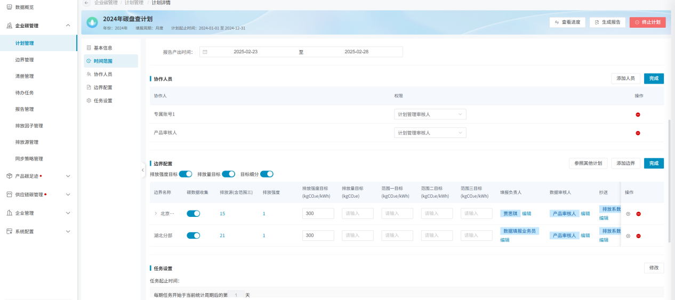Expand the 北京 boundary row
Image resolution: width=675 pixels, height=300 pixels.
click(x=156, y=214)
